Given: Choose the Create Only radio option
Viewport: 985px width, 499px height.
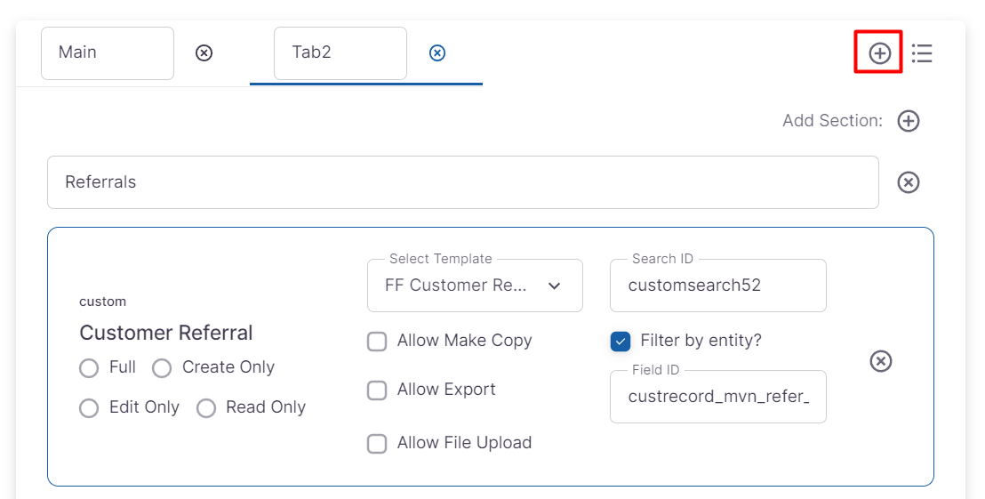Looking at the screenshot, I should 162,368.
